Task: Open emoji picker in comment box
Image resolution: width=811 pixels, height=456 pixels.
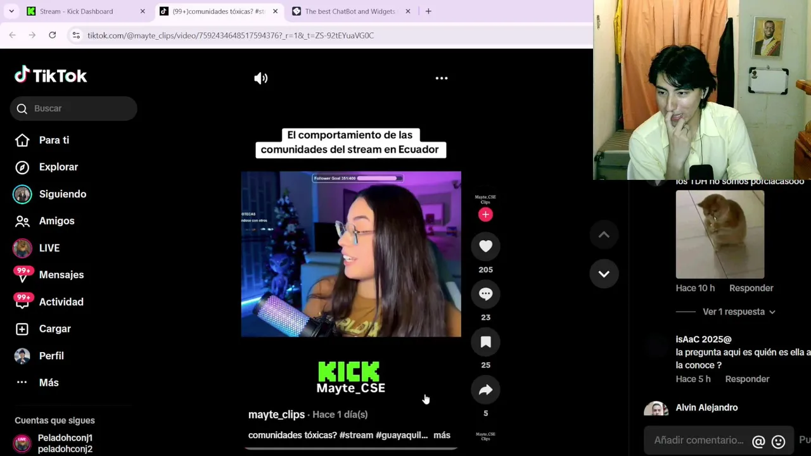Action: 778,441
